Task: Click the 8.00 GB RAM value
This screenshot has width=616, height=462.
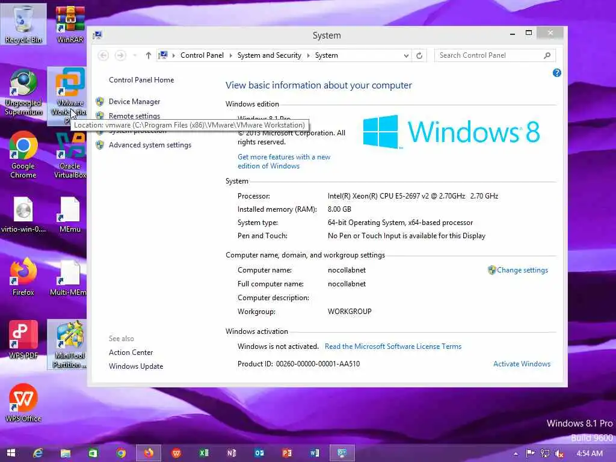Action: [339, 209]
